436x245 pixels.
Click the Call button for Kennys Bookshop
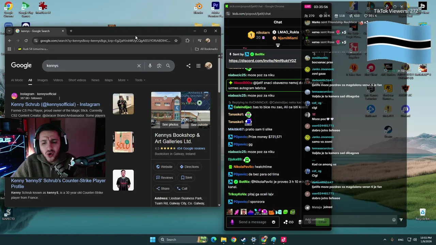click(182, 189)
